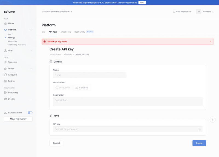Click the Move real money button

pyautogui.click(x=18, y=119)
